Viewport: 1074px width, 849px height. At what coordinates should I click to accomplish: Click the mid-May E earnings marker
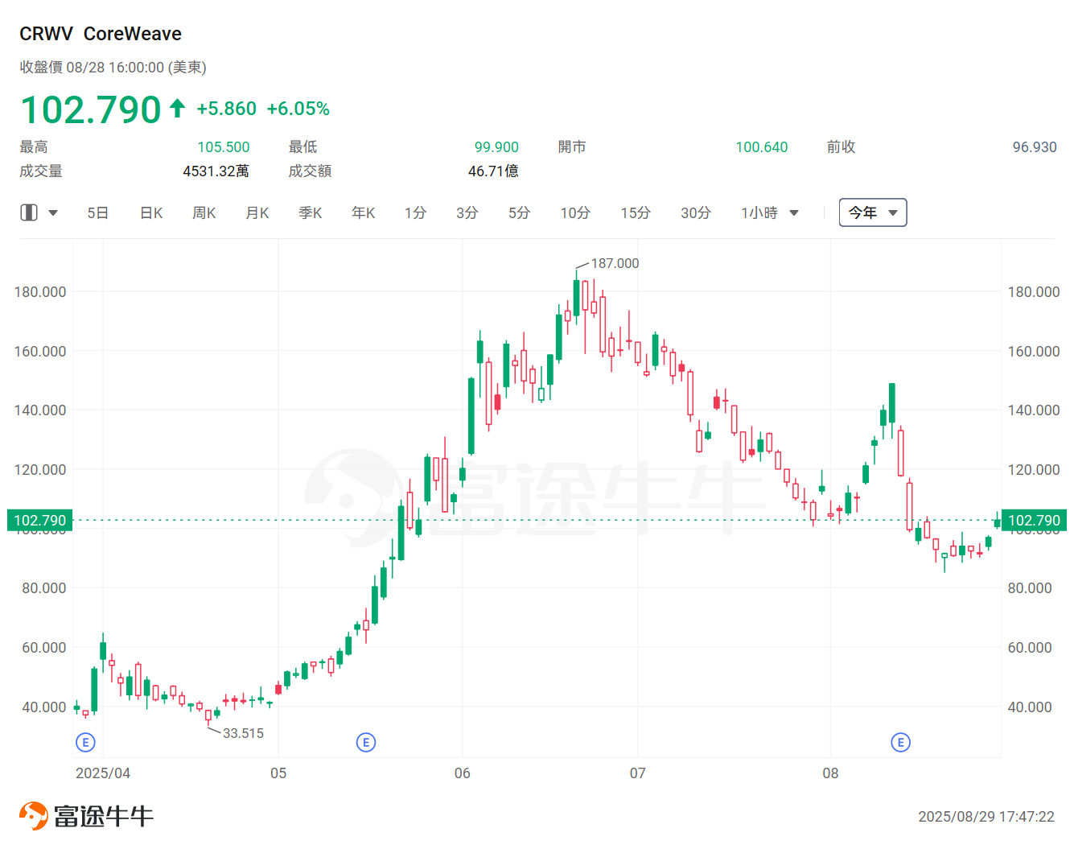tap(366, 742)
